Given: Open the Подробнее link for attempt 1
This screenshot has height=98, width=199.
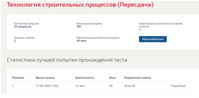Looking at the screenshot, I should pos(178,86).
